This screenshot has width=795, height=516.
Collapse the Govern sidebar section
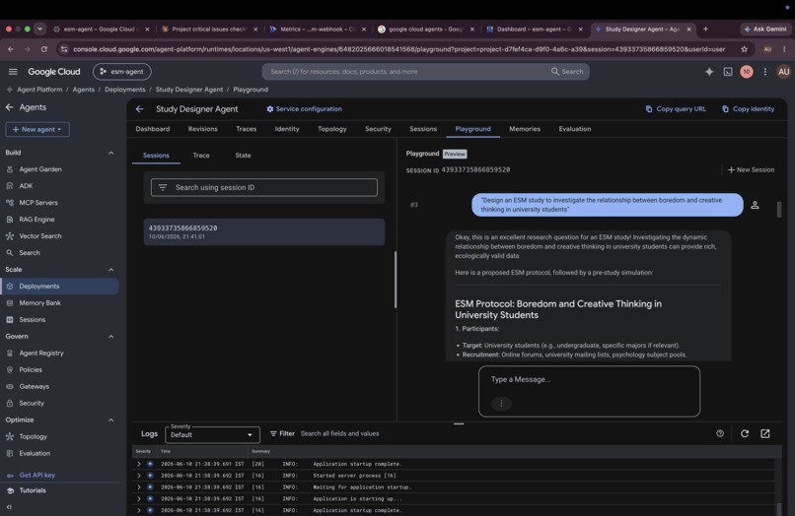pos(111,337)
